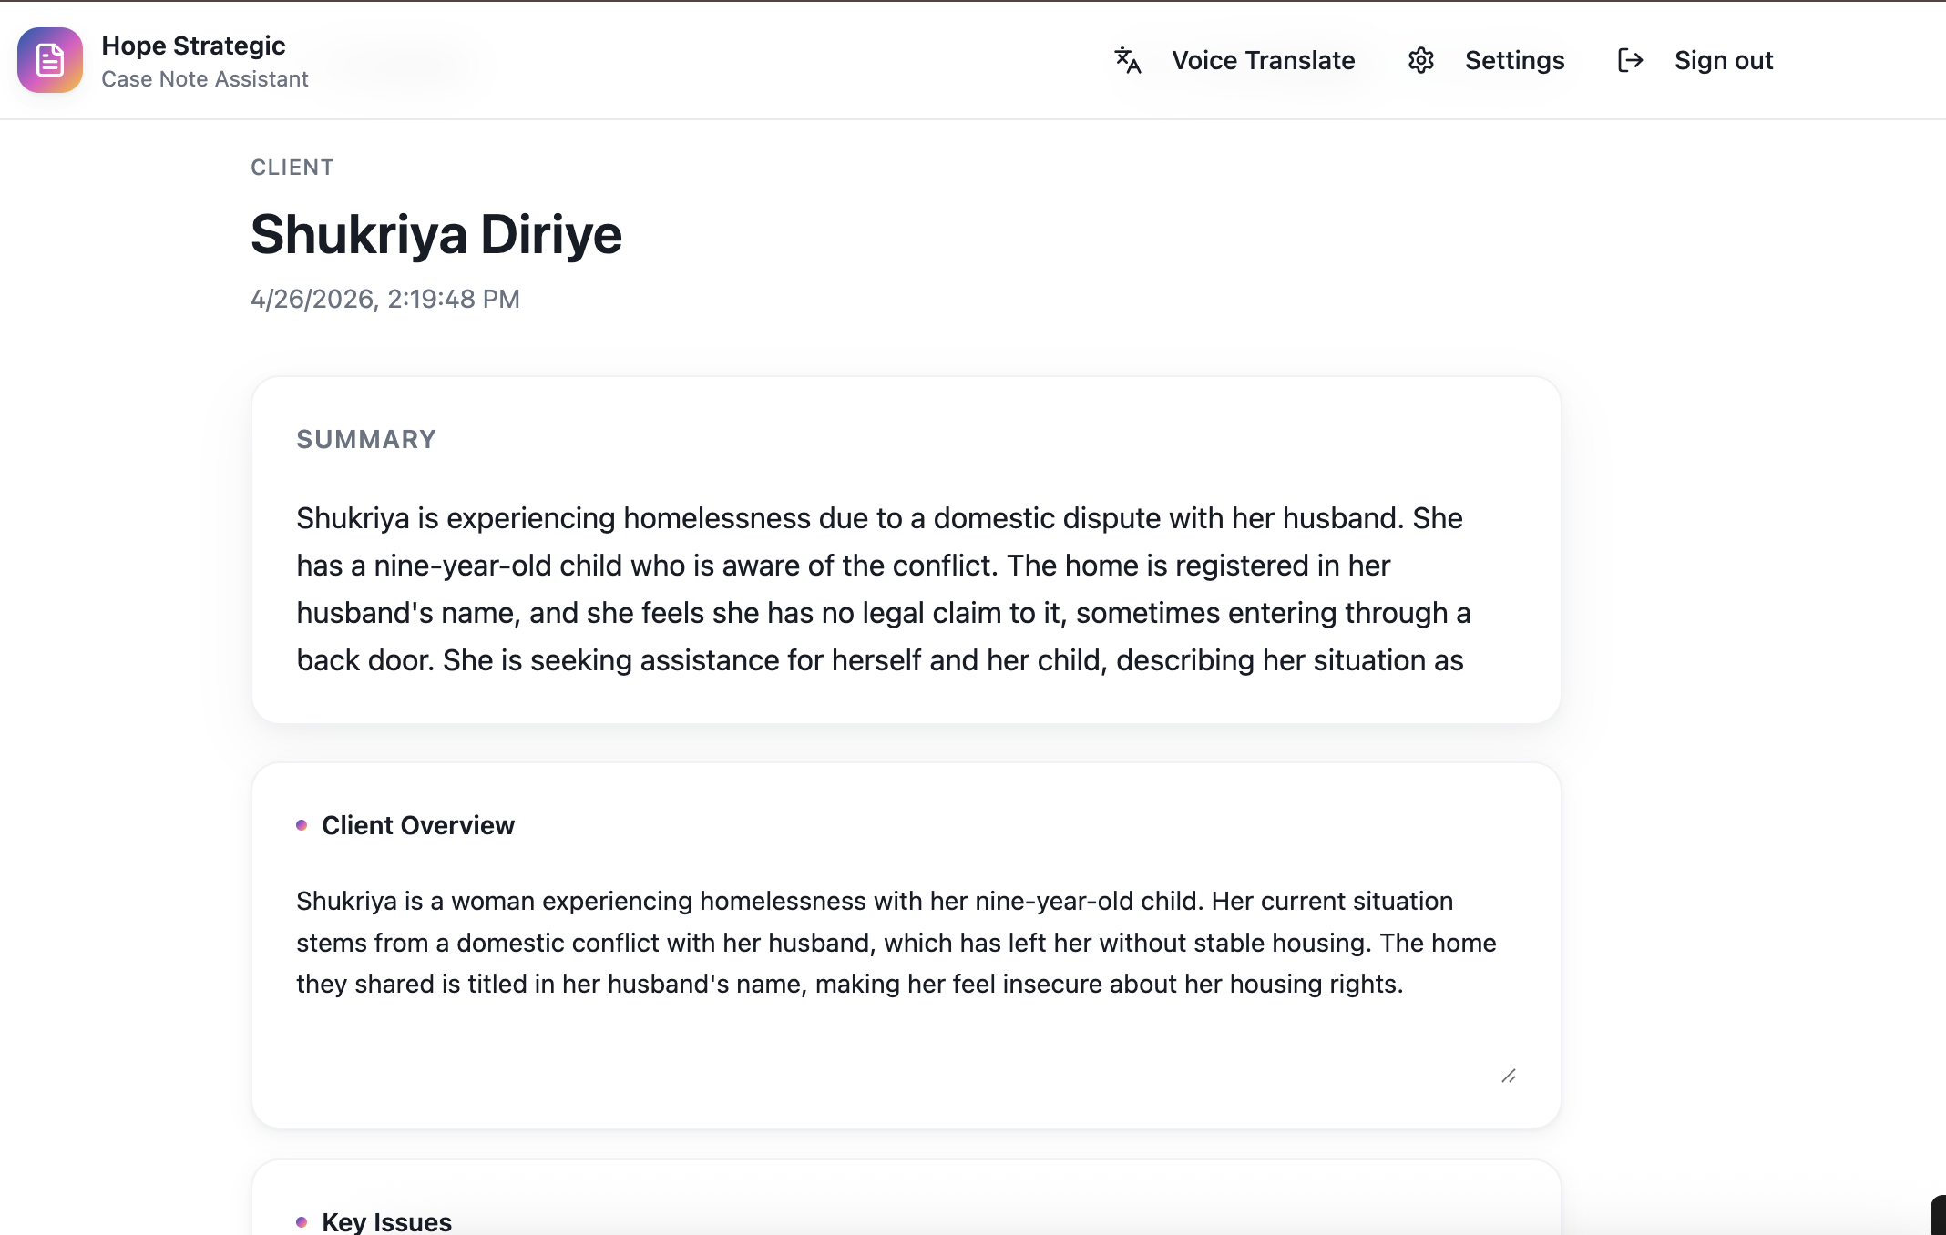The height and width of the screenshot is (1235, 1946).
Task: Click the Hope Strategic title text
Action: tap(193, 46)
